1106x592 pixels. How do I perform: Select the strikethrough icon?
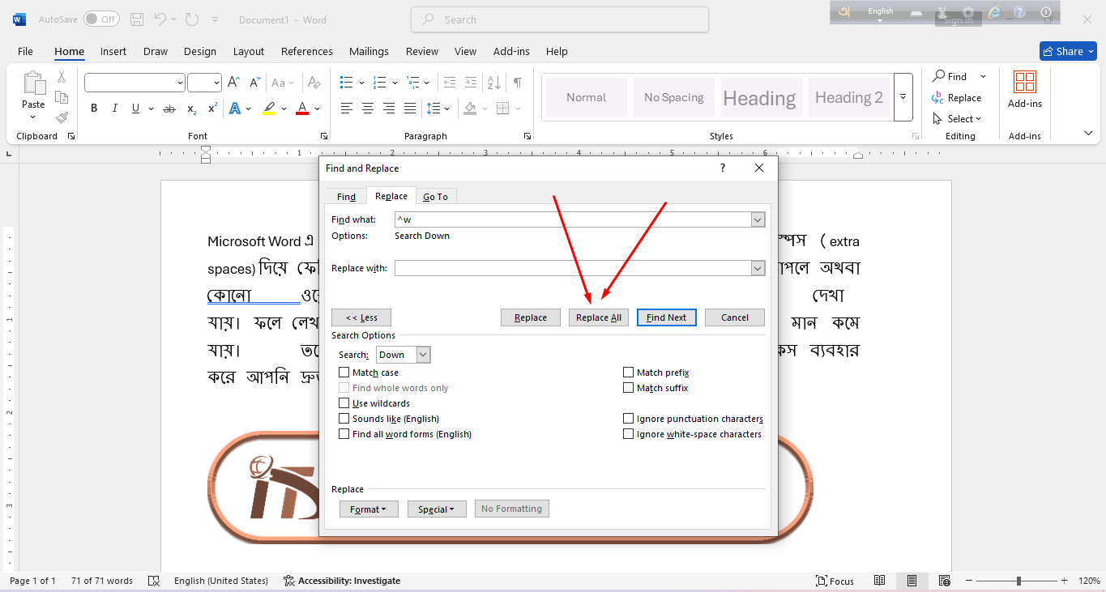[x=169, y=107]
